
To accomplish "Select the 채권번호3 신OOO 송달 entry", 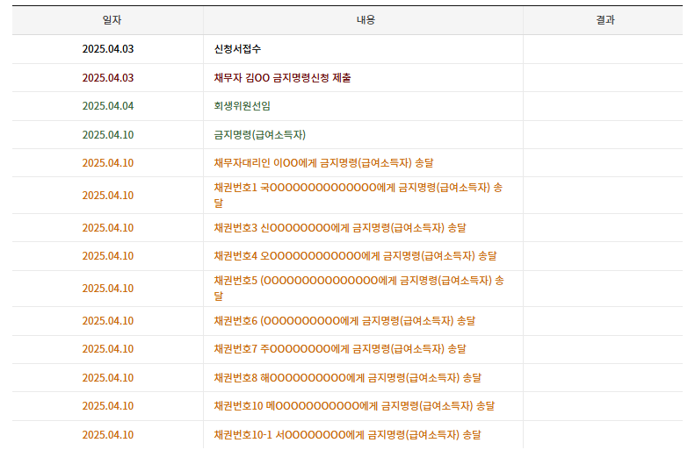I will (x=340, y=228).
